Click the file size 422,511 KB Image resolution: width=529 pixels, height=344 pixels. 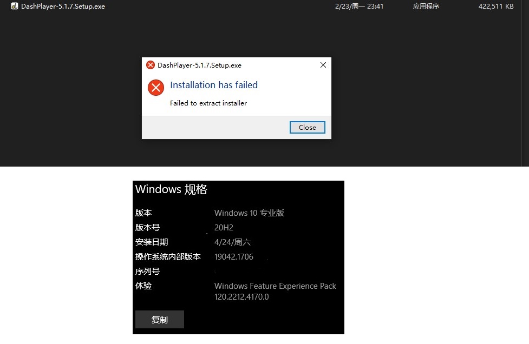tap(495, 6)
